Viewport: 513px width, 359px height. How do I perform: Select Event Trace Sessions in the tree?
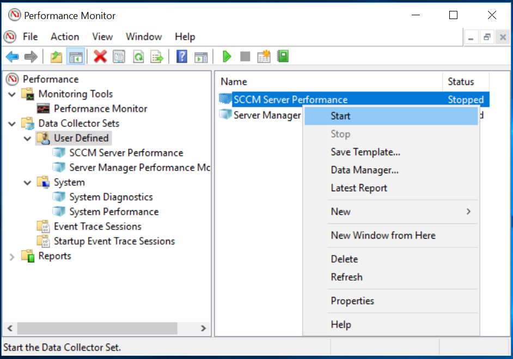click(x=97, y=227)
